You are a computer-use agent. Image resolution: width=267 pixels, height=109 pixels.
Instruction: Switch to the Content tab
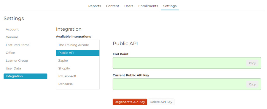tap(112, 6)
